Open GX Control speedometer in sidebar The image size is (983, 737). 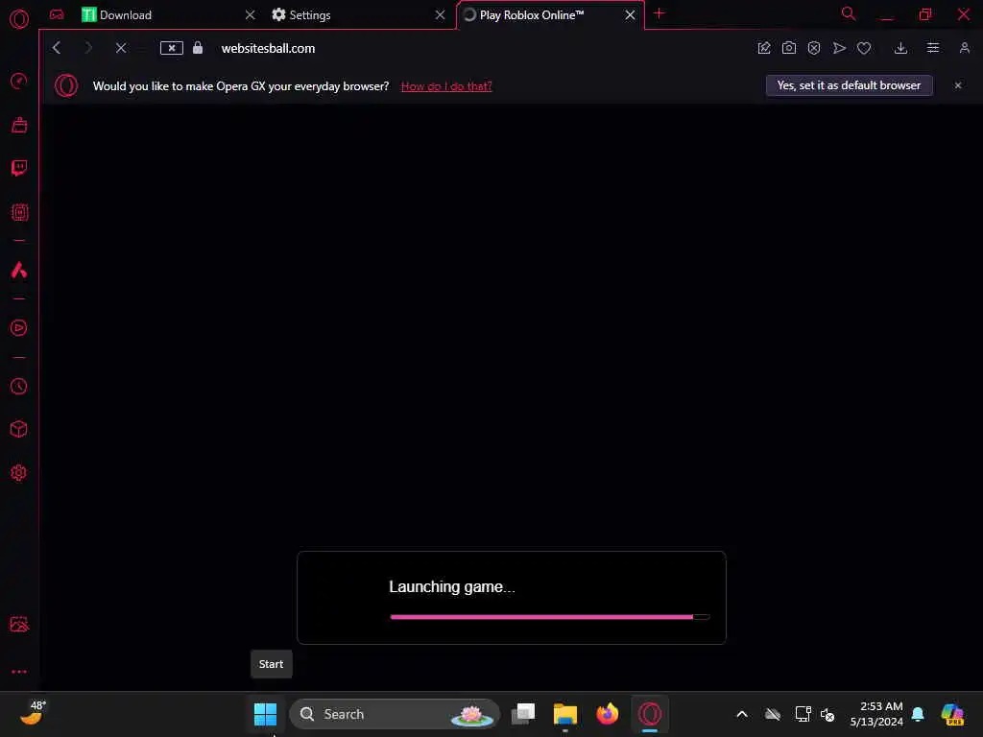(x=19, y=81)
